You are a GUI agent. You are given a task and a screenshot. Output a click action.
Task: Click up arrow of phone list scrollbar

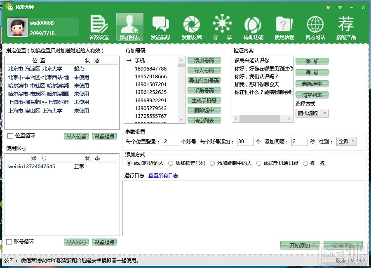coord(181,60)
